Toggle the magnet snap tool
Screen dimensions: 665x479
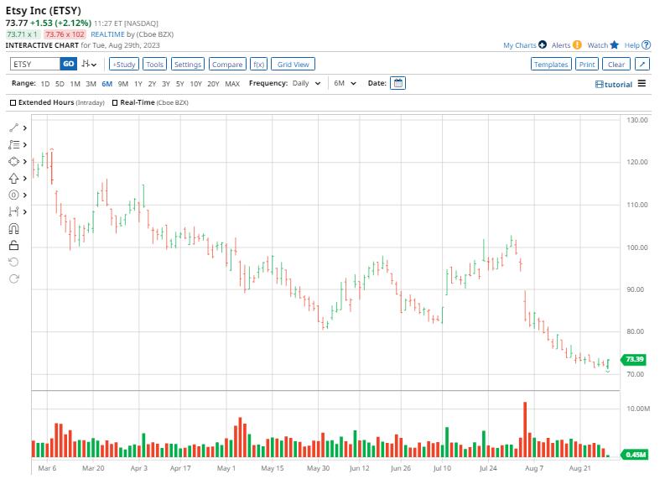click(13, 229)
